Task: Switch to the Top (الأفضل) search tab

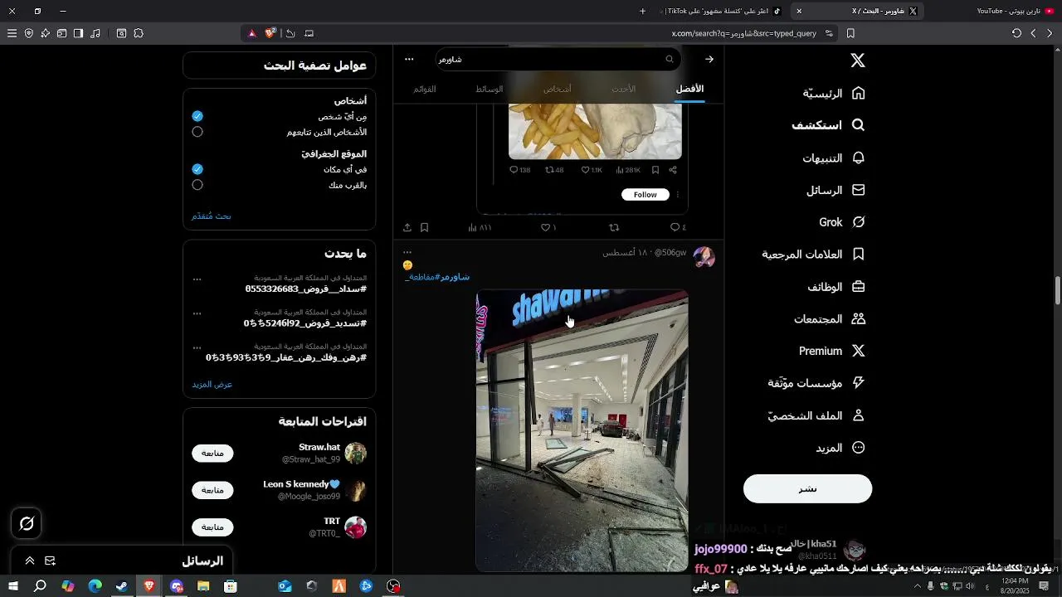Action: pos(689,89)
